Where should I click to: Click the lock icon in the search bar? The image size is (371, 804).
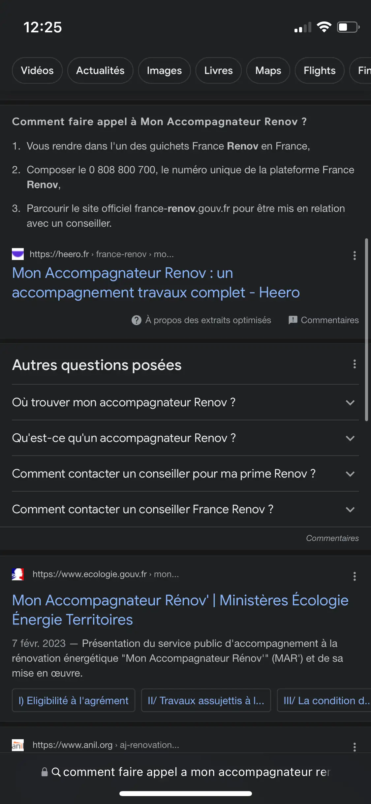coord(44,772)
